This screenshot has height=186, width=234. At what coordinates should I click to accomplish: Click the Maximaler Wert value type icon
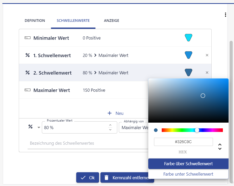[x=28, y=90]
